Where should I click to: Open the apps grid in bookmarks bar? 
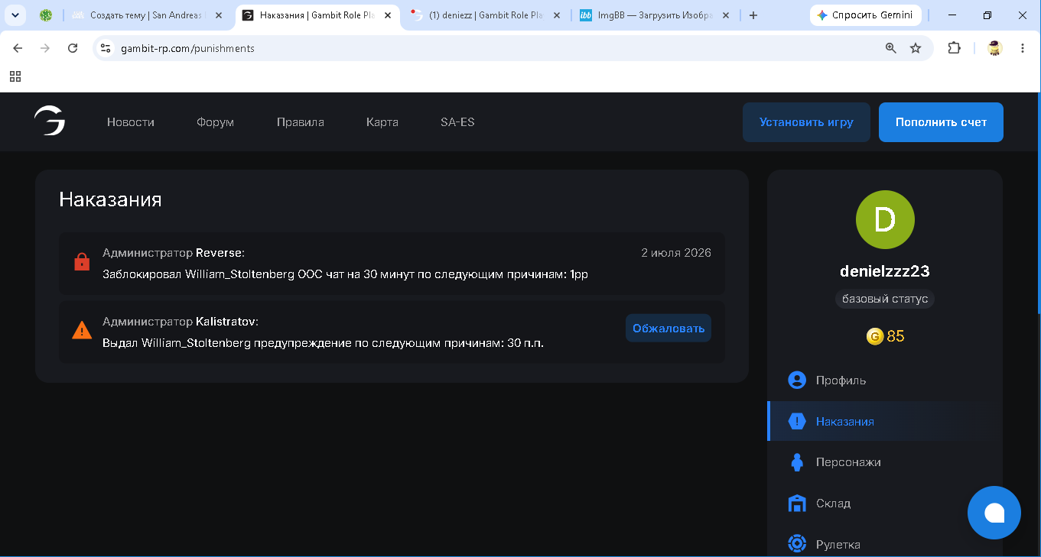[15, 76]
